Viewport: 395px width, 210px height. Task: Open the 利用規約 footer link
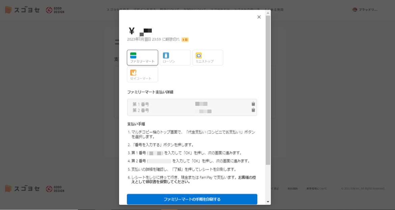(293, 188)
